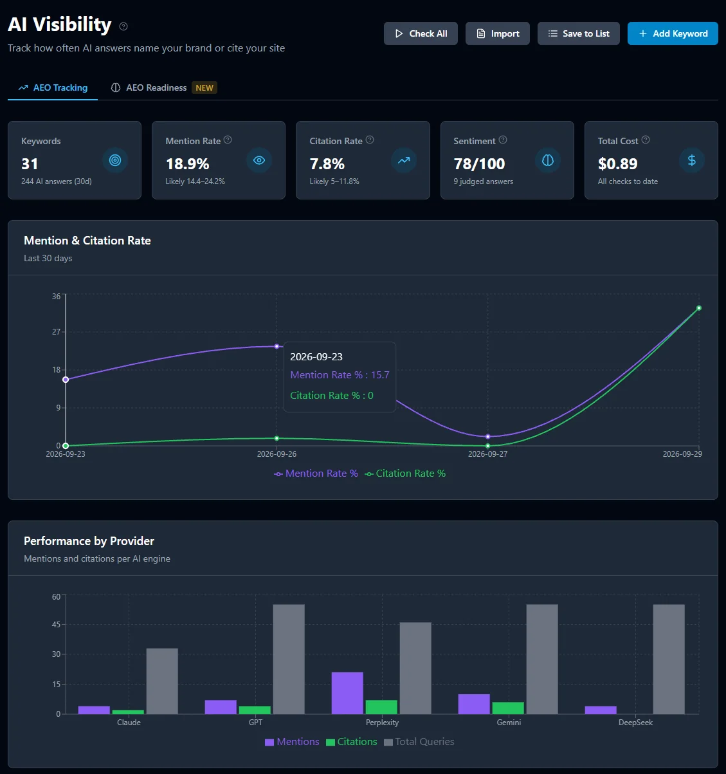Viewport: 726px width, 774px height.
Task: Open the AEO Readiness tab
Action: pos(164,88)
